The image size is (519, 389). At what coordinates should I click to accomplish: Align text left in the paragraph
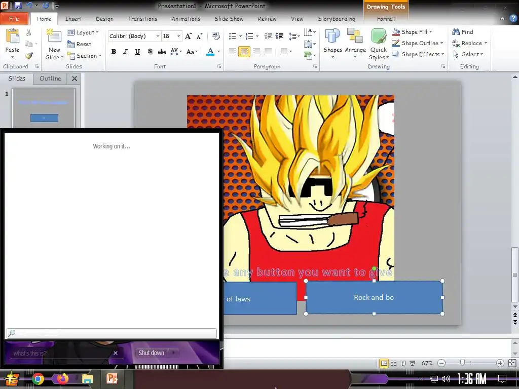tap(232, 52)
